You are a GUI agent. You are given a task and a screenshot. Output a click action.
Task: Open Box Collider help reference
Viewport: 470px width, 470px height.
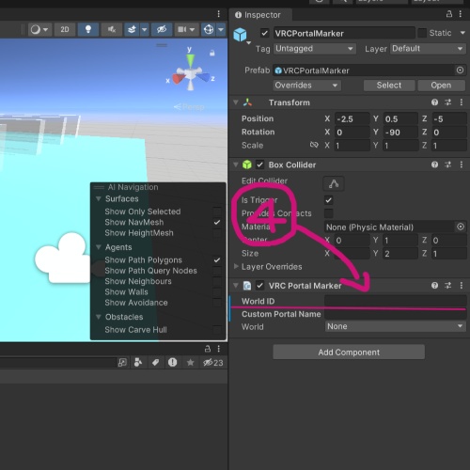[x=434, y=164]
